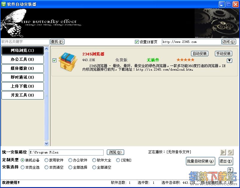Click the music play icon
240x188 pixels.
(223, 152)
